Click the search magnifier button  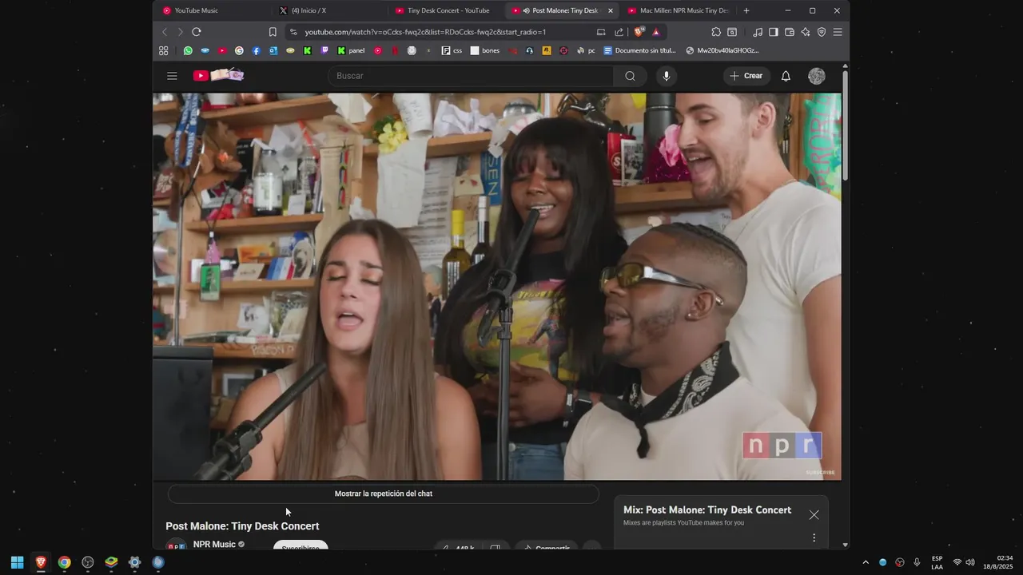click(x=630, y=76)
